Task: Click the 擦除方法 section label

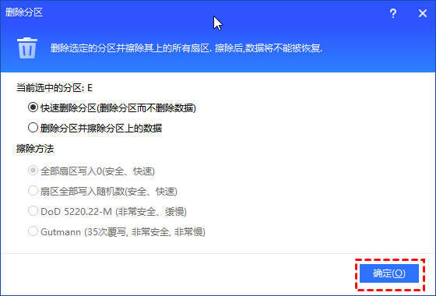Action: click(35, 149)
